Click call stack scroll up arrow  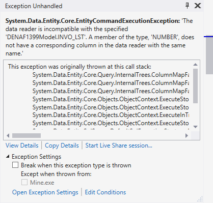(196, 65)
